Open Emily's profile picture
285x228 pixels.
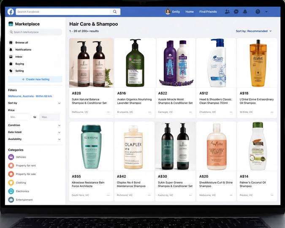[x=168, y=12]
